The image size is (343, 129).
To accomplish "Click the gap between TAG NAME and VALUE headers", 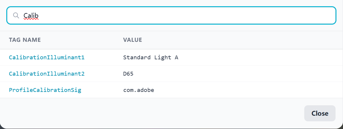I will coord(82,40).
